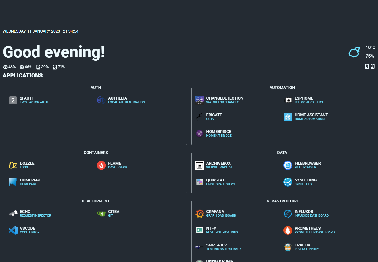Click the 46% CPU usage indicator
The width and height of the screenshot is (378, 262).
tap(9, 67)
